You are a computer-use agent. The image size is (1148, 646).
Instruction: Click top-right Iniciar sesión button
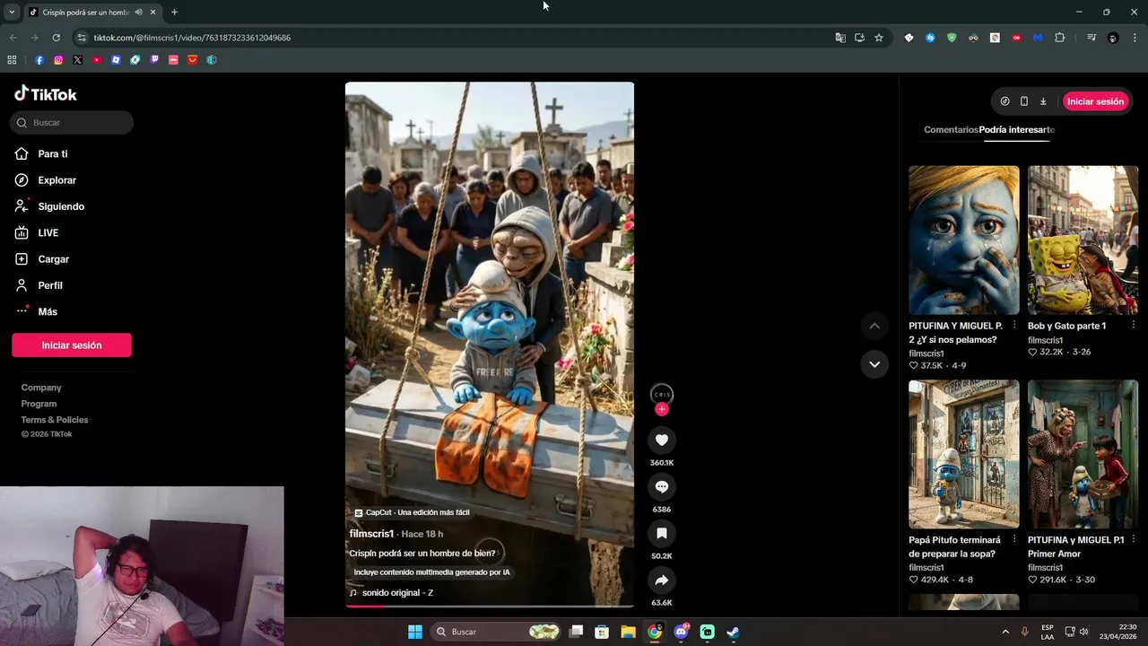click(x=1095, y=101)
